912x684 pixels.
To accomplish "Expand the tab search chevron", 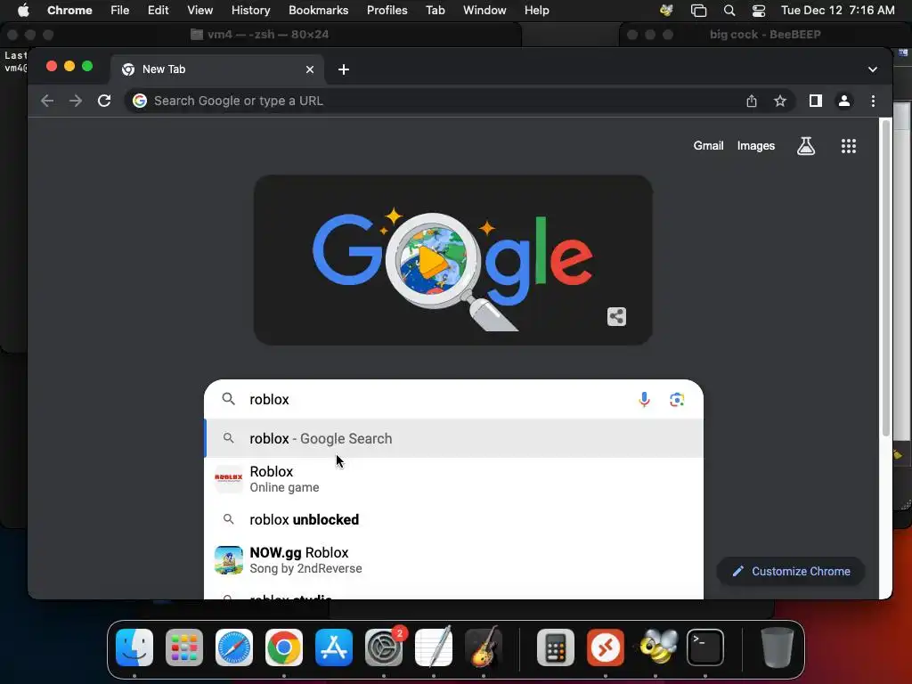I will (x=873, y=69).
